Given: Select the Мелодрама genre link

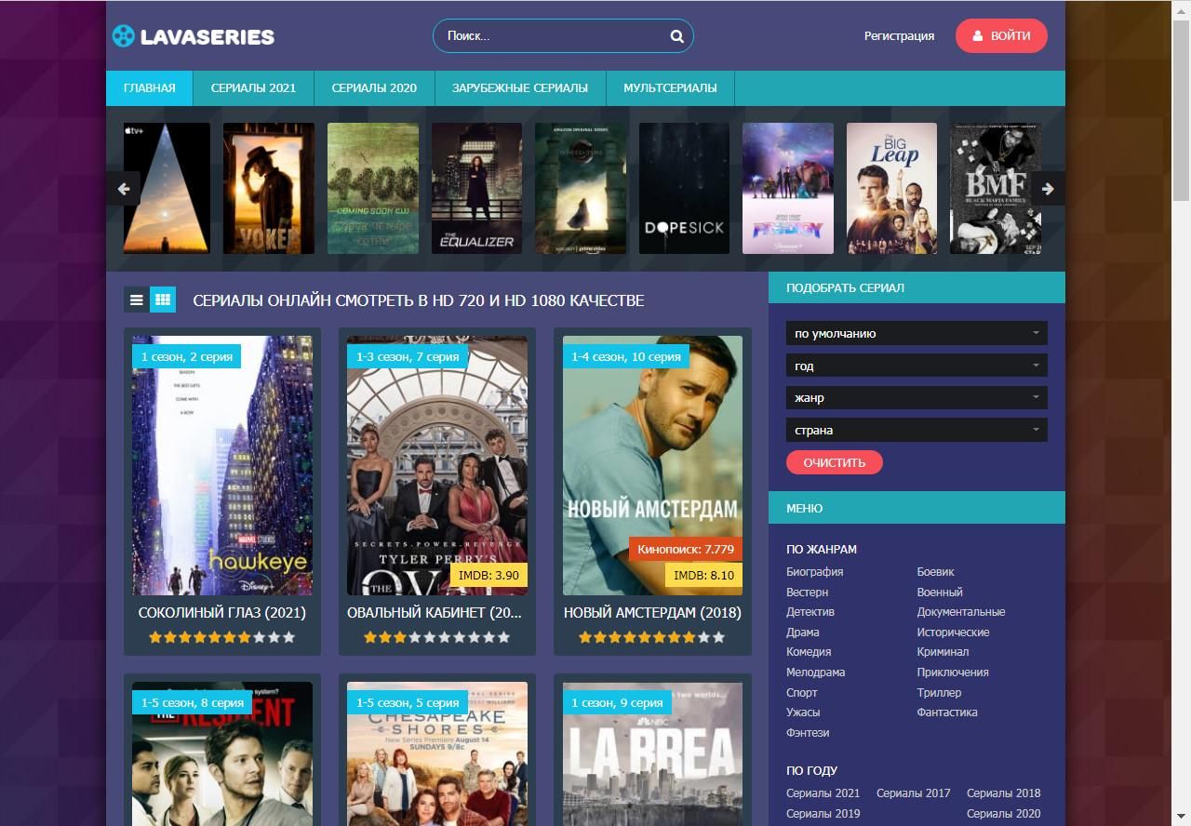Looking at the screenshot, I should 816,673.
